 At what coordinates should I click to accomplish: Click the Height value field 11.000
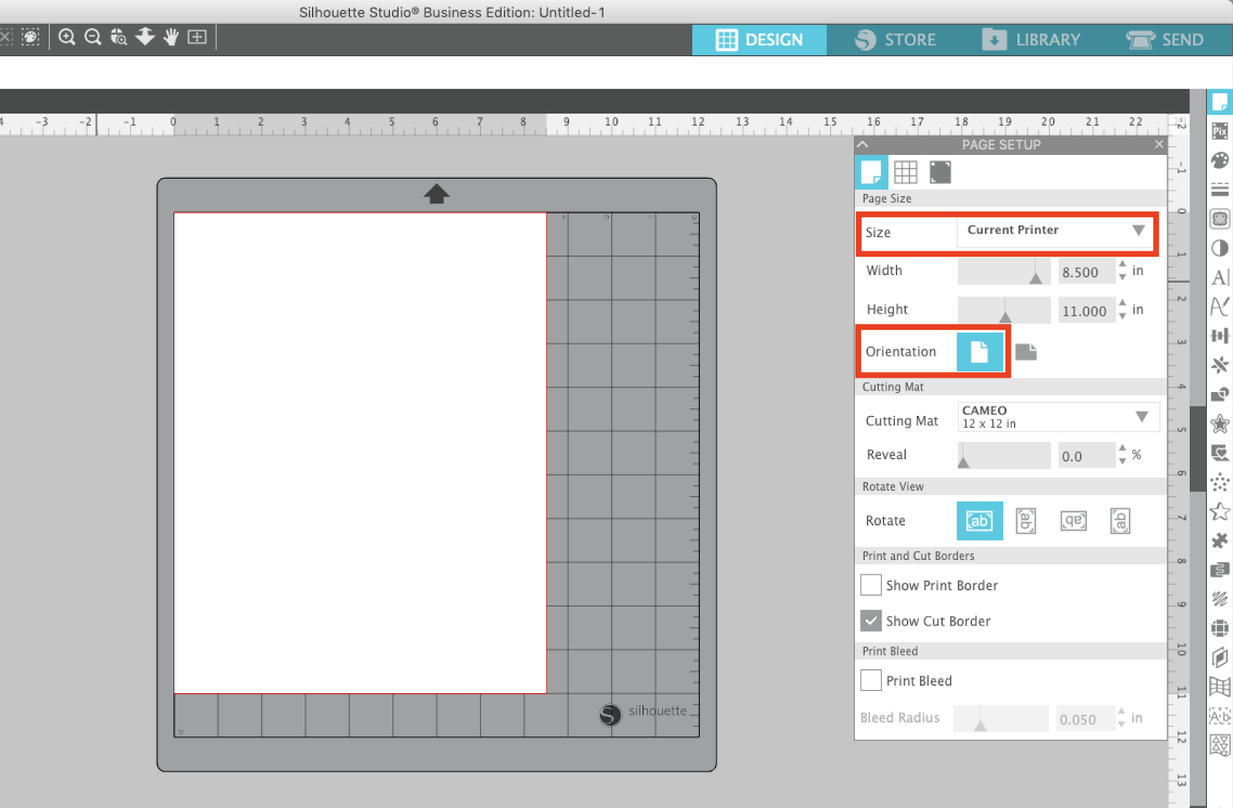pyautogui.click(x=1086, y=310)
